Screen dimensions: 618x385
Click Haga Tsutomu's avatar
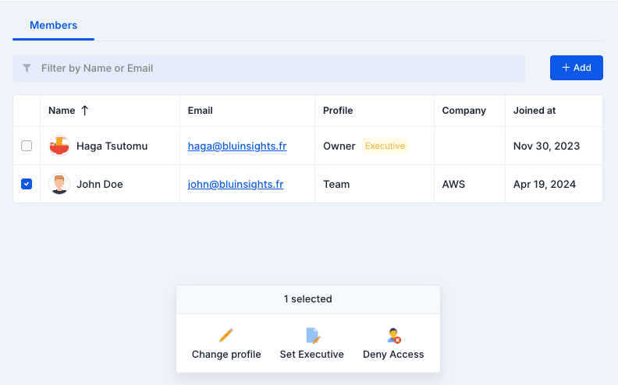(x=59, y=146)
